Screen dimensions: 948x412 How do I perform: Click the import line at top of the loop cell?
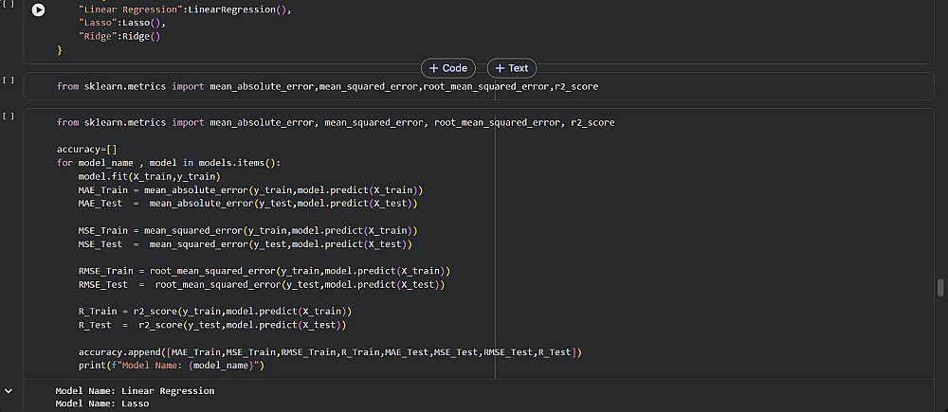336,122
